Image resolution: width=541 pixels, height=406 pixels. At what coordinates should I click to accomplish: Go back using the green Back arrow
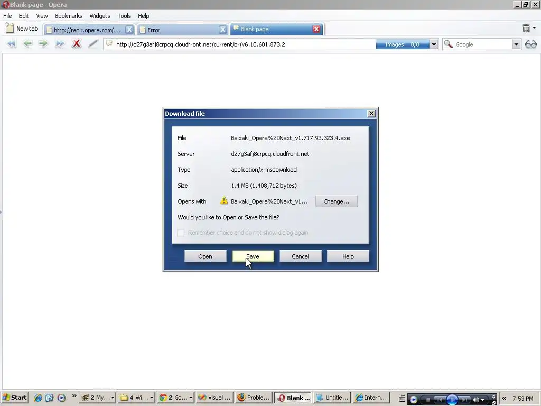point(27,44)
